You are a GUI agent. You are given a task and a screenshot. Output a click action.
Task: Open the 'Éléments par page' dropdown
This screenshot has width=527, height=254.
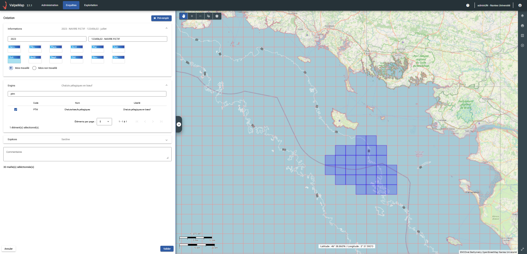[104, 122]
